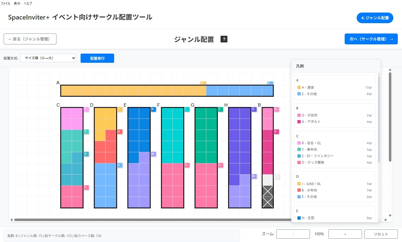
Task: Click the Z genre tag on island G
Action: pyautogui.click(x=220, y=109)
